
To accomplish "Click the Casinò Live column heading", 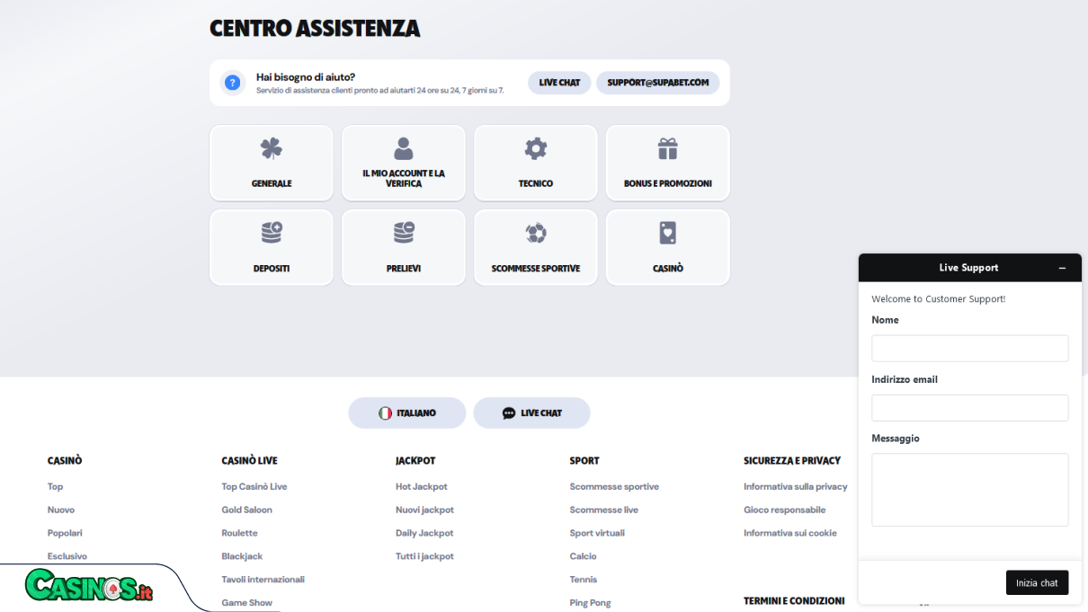I will click(x=249, y=460).
